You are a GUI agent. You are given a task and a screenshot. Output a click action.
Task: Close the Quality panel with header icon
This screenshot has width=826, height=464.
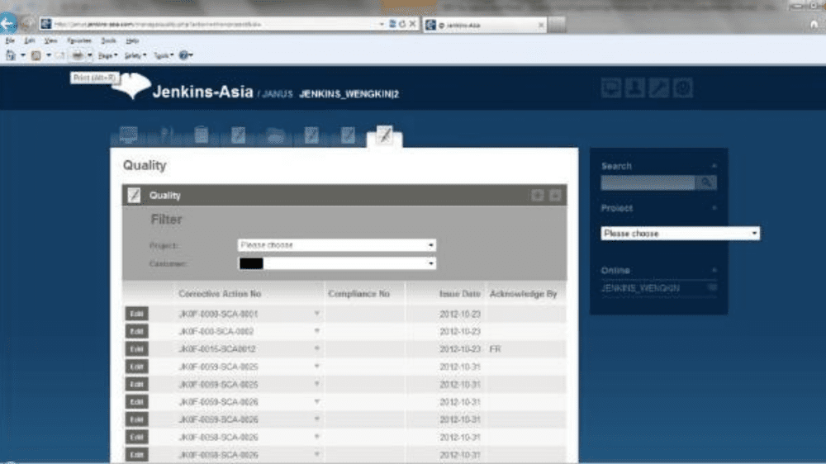point(555,196)
